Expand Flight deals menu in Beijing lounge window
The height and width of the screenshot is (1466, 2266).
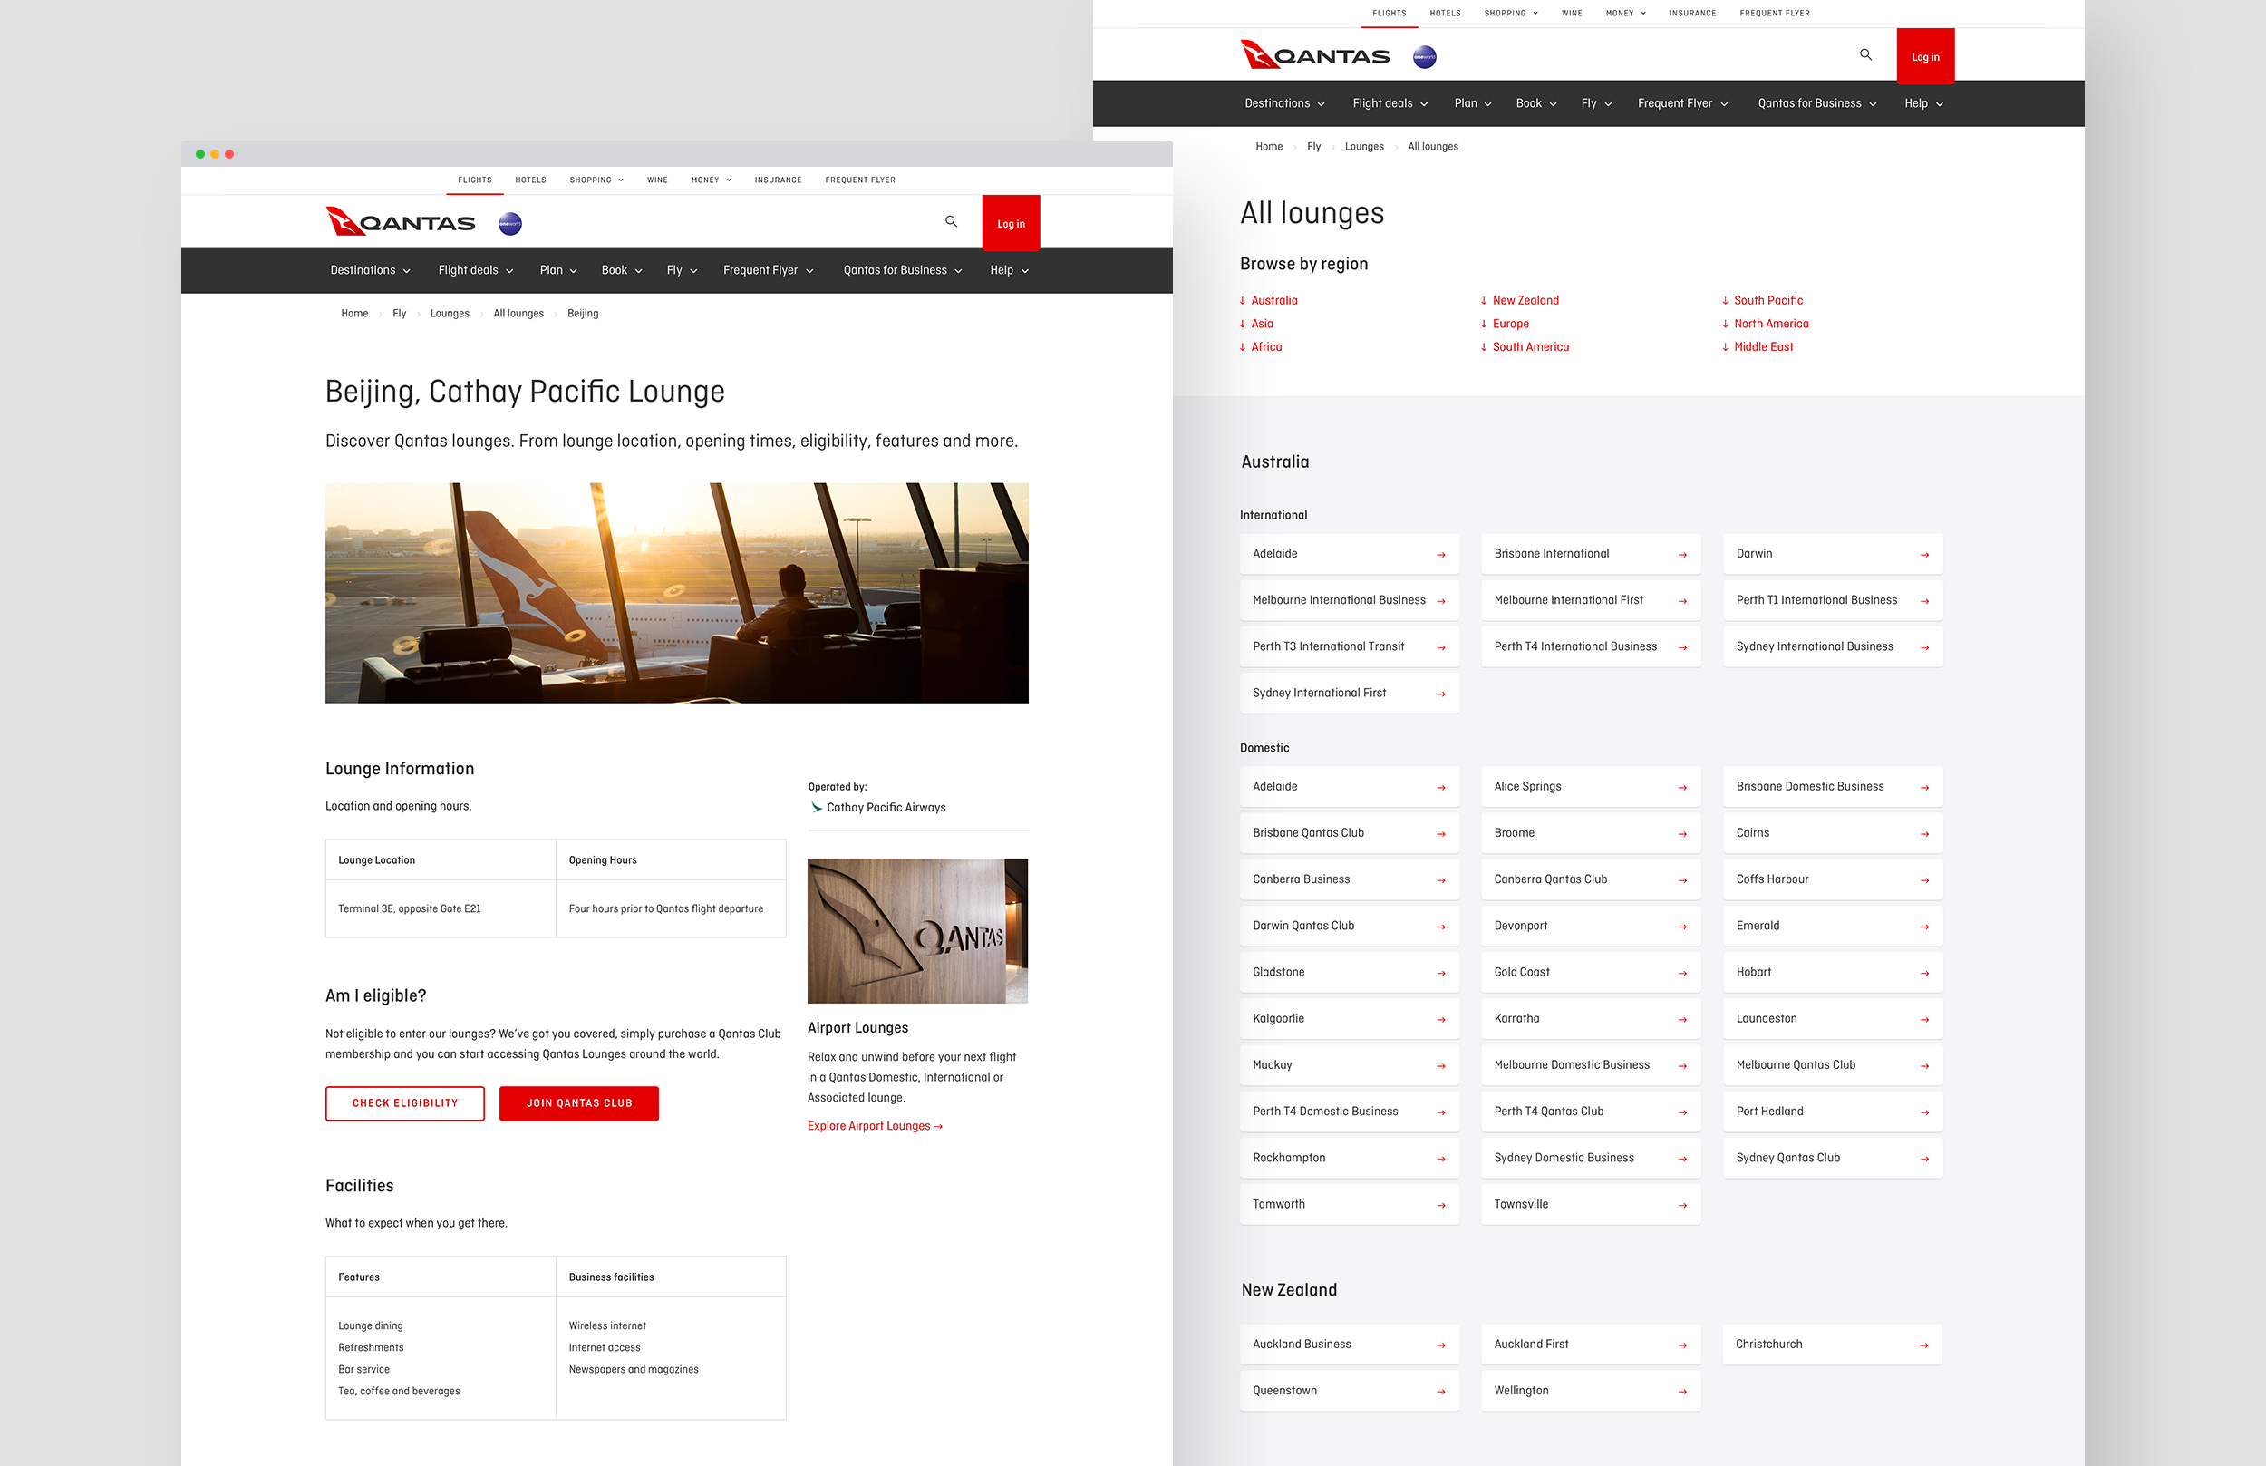[476, 270]
